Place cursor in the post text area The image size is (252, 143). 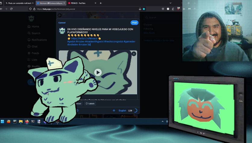pos(101,37)
